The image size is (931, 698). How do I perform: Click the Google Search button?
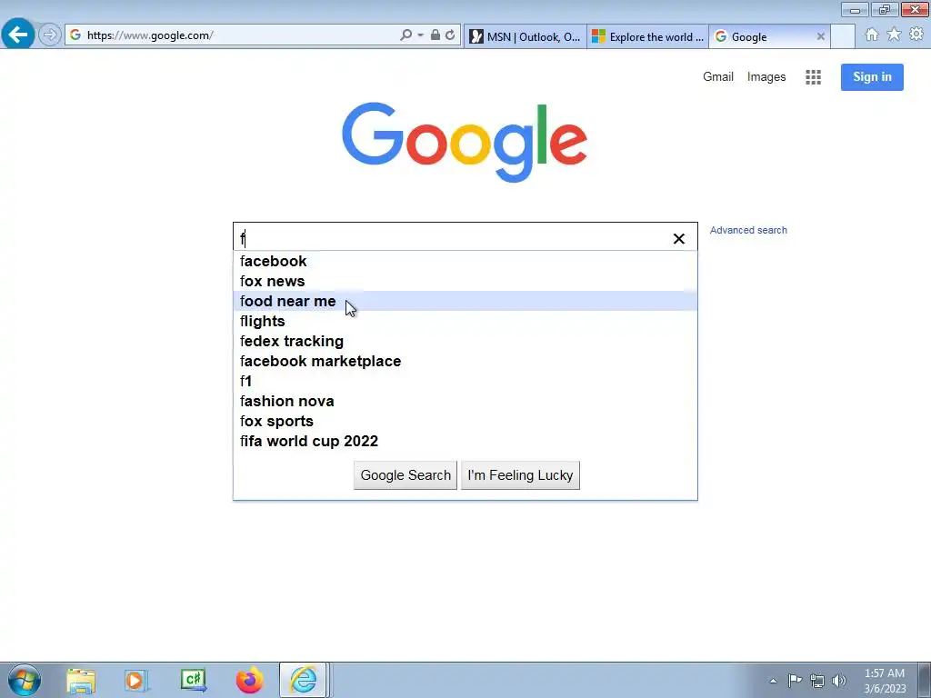(x=405, y=475)
